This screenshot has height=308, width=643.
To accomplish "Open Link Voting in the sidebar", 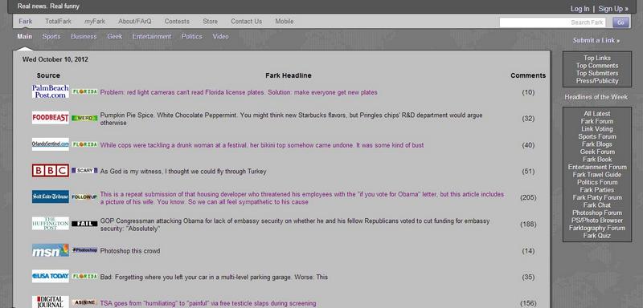I will (x=597, y=129).
